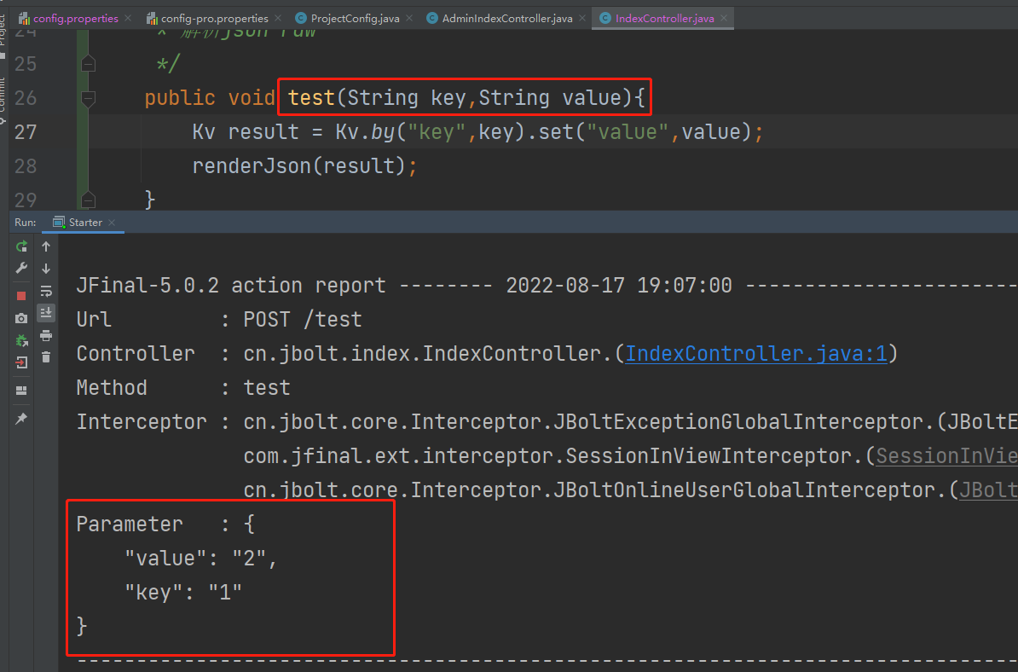Click line number 28 in the gutter
Screen dimensions: 1018x672
click(26, 166)
